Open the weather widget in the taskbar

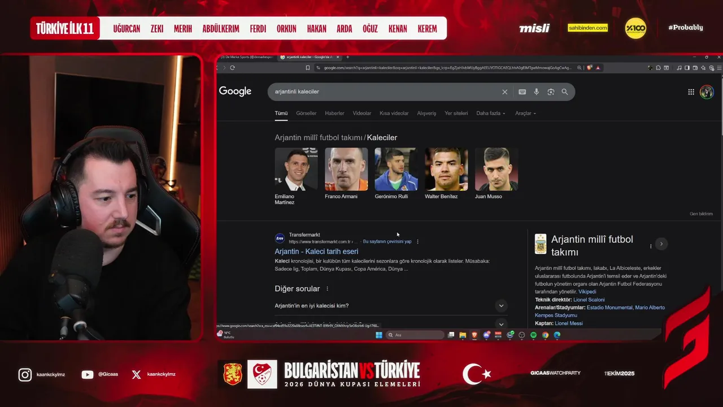(226, 335)
